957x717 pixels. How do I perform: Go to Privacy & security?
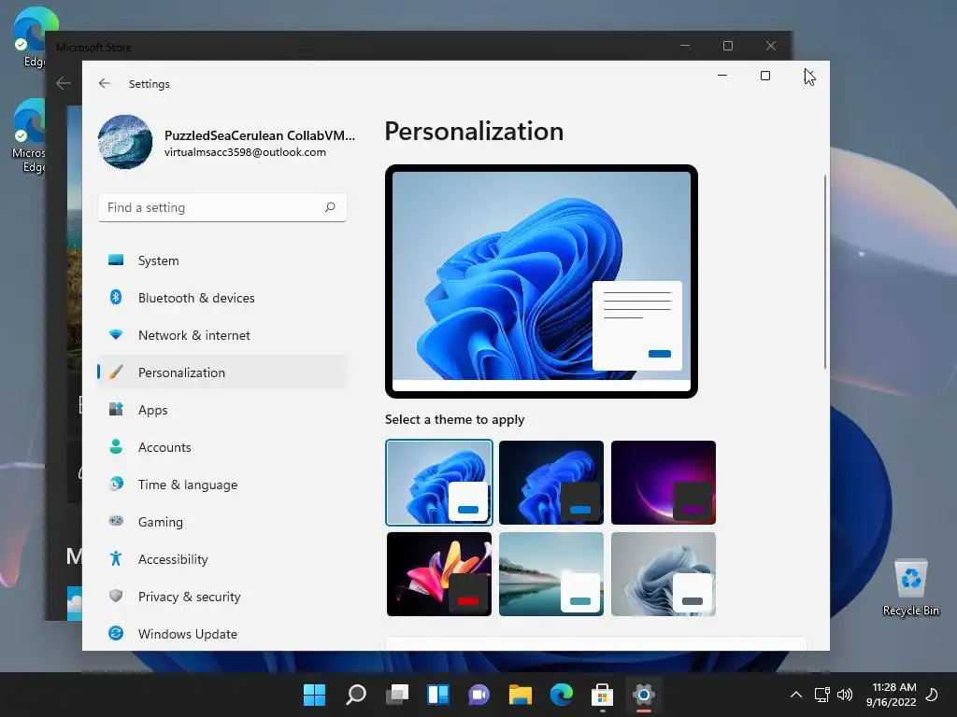pyautogui.click(x=222, y=596)
